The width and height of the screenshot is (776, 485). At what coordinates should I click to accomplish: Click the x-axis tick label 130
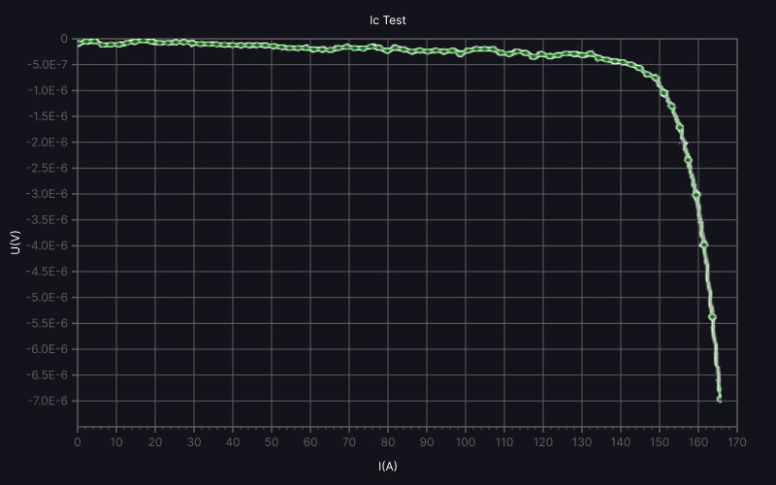pyautogui.click(x=582, y=442)
